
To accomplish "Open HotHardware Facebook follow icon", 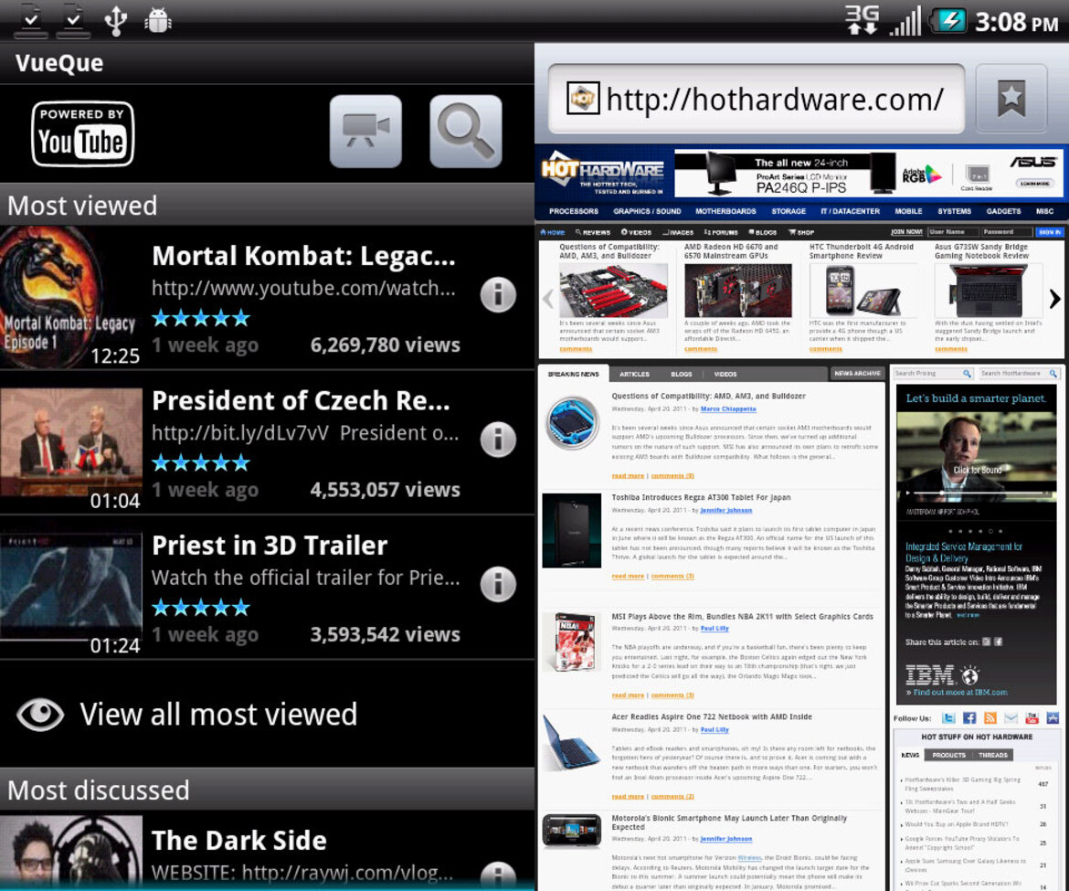I will (969, 718).
